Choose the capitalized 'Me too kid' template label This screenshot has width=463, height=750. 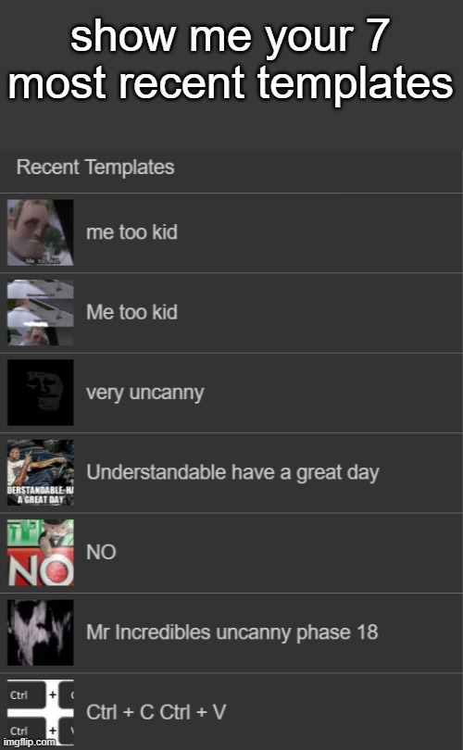coord(131,312)
